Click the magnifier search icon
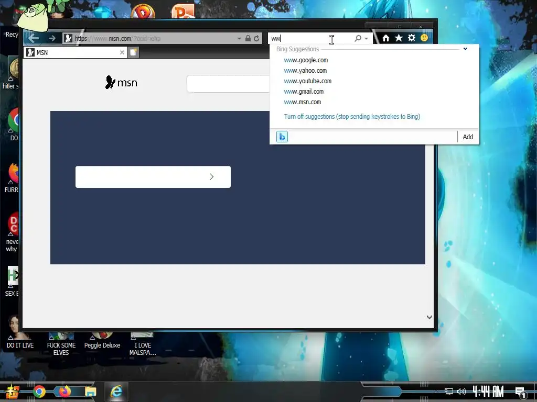The width and height of the screenshot is (537, 402). pos(358,38)
